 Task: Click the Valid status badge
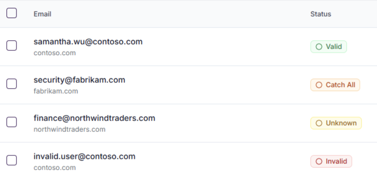coord(328,47)
